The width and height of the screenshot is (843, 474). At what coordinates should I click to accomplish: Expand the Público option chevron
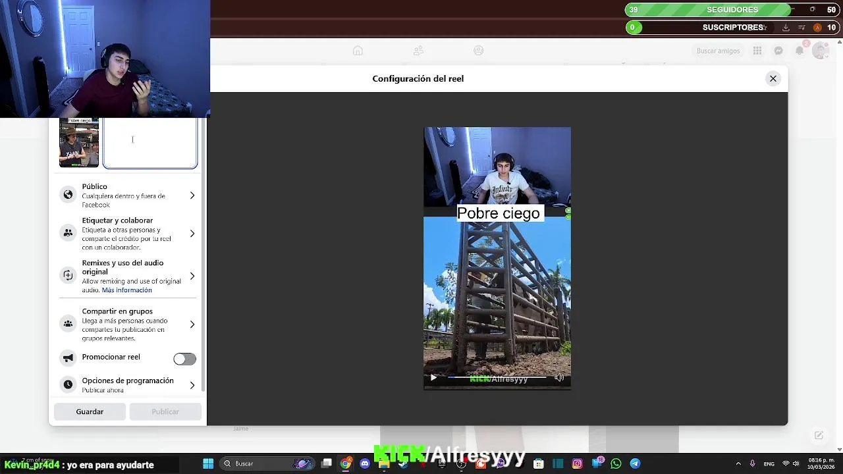(192, 196)
